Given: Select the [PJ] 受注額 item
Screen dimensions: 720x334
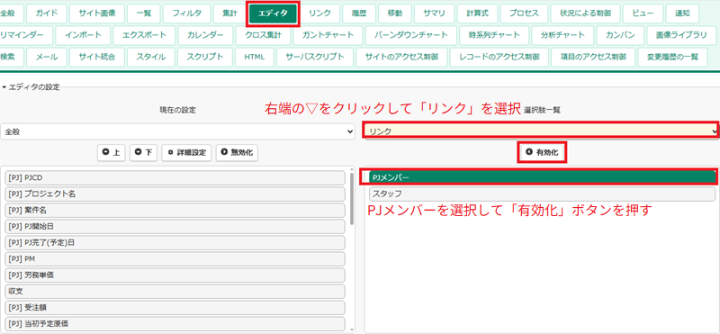Looking at the screenshot, I should pyautogui.click(x=175, y=308).
